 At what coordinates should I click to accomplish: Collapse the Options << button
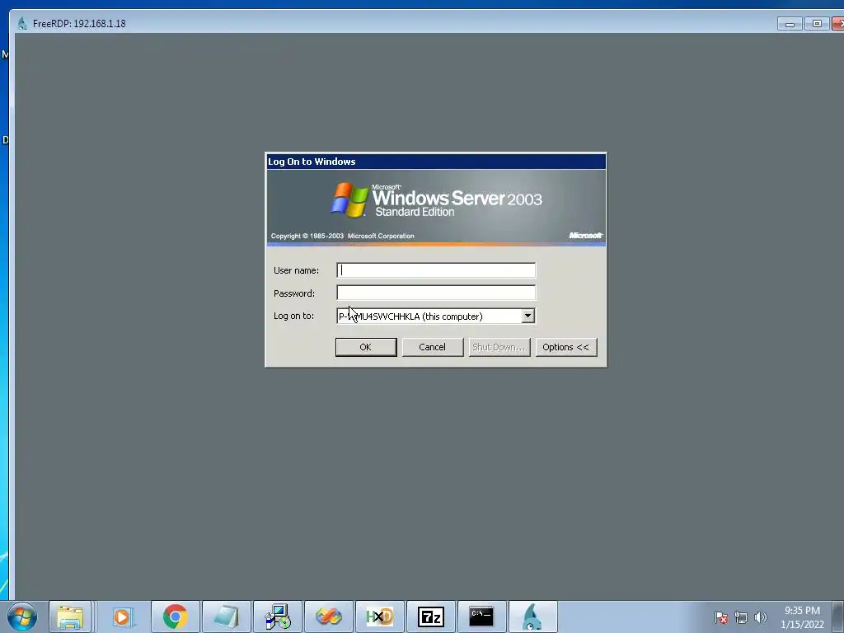point(565,347)
